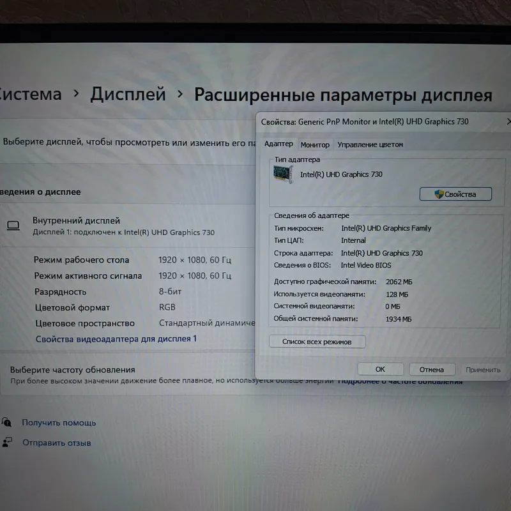Click the graphics adapter card icon
Image resolution: width=511 pixels, height=511 pixels.
point(283,174)
